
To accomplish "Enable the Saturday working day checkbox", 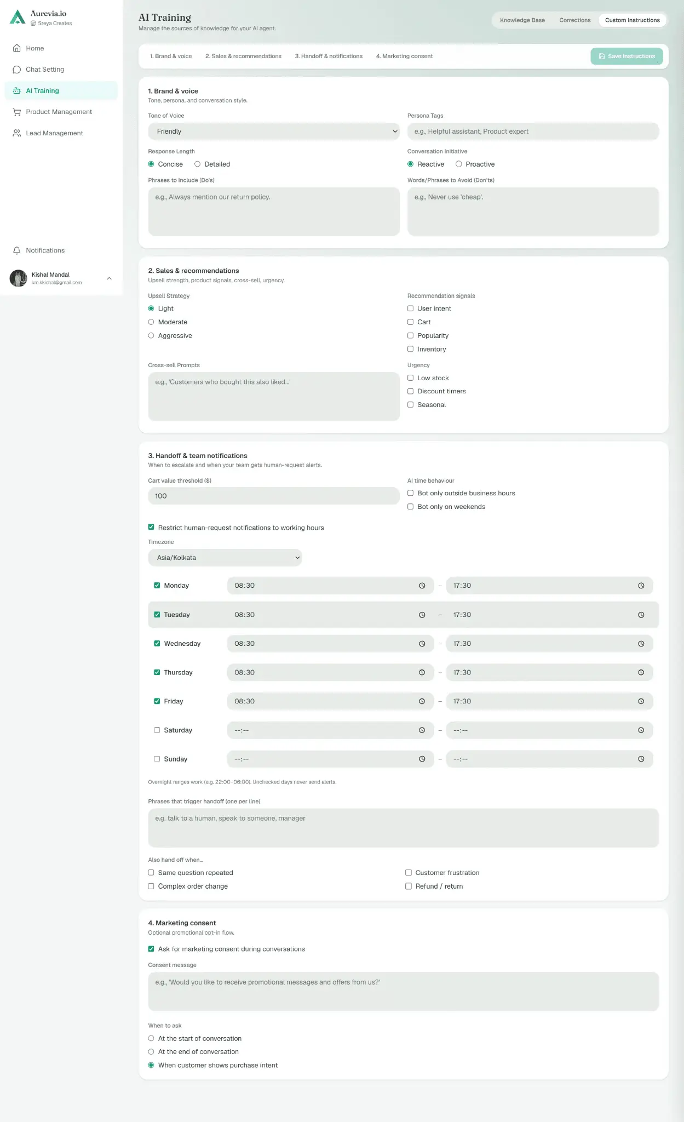I will click(x=157, y=730).
